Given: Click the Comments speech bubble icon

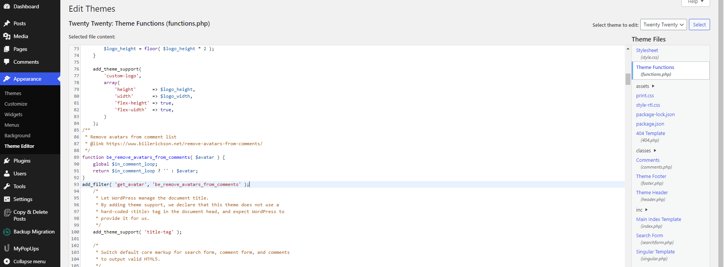Looking at the screenshot, I should coord(7,62).
